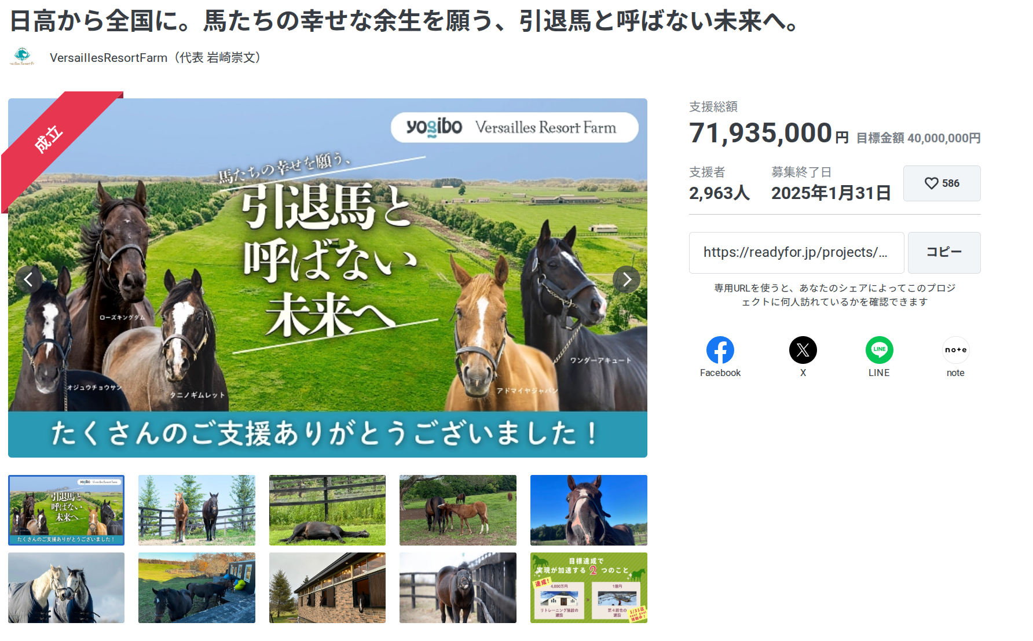Show previous image in main carousel
1033x641 pixels.
pyautogui.click(x=28, y=281)
